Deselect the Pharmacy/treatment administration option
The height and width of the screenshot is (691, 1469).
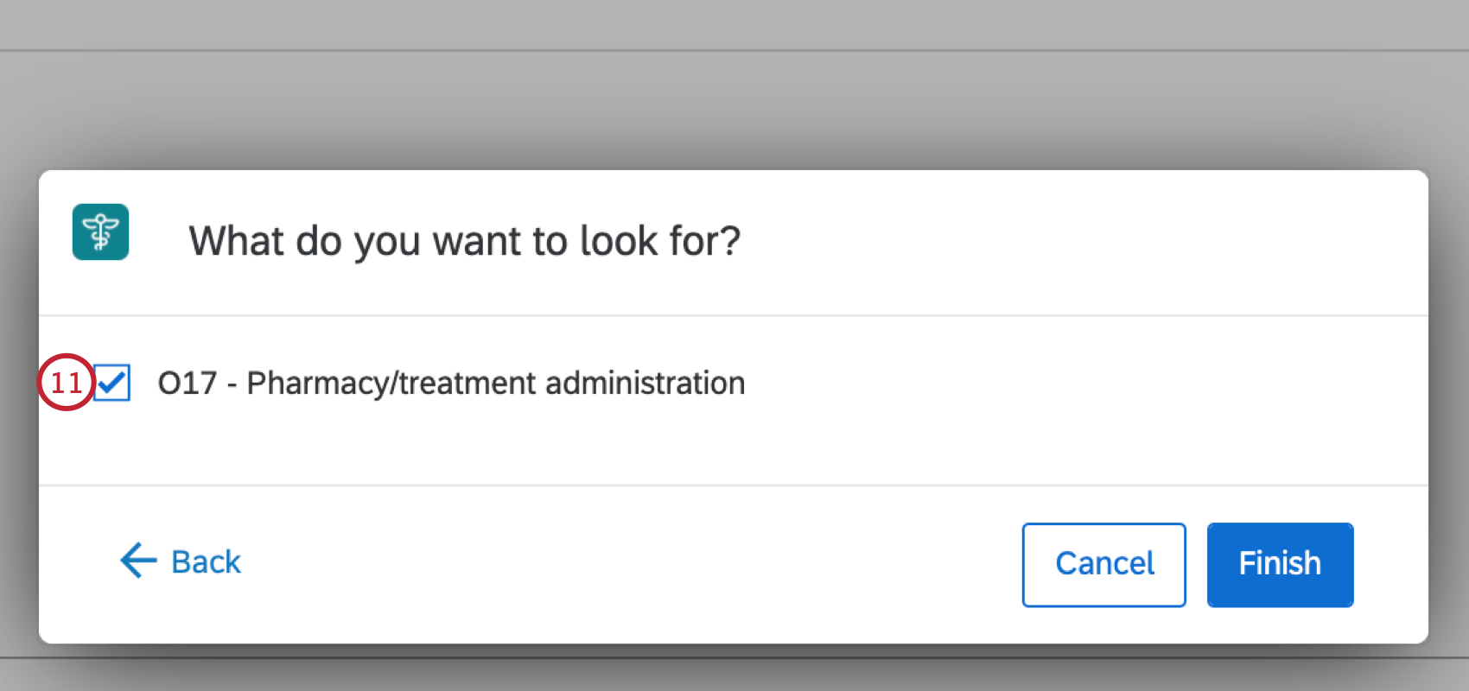tap(112, 382)
